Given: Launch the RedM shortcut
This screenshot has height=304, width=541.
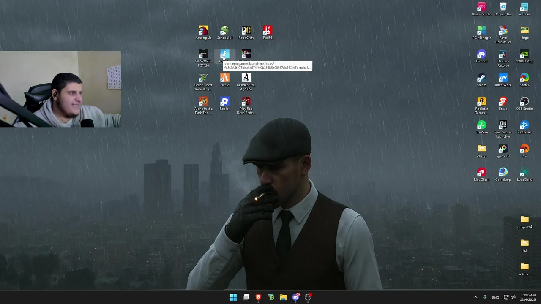Looking at the screenshot, I should (267, 33).
